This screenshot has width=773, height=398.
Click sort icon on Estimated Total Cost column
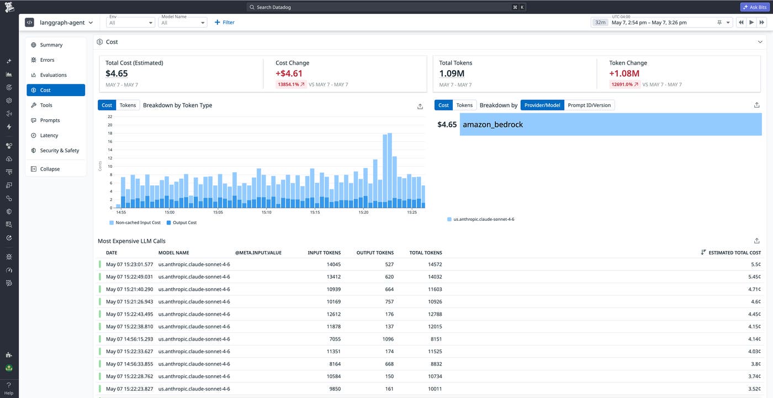[x=703, y=252]
